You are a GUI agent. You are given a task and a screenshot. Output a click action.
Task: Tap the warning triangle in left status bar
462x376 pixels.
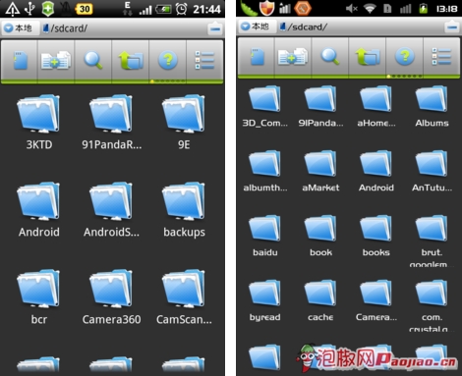click(13, 9)
